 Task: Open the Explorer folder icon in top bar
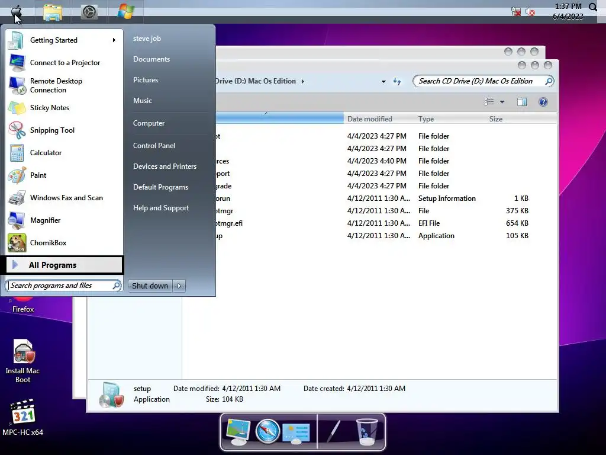53,12
